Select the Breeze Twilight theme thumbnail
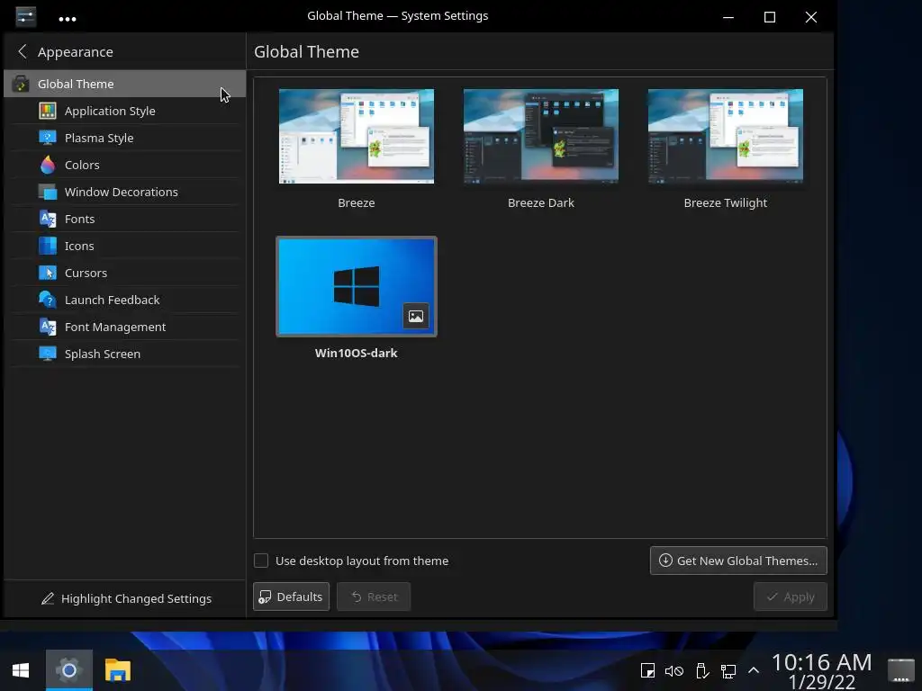The width and height of the screenshot is (922, 691). pos(726,137)
